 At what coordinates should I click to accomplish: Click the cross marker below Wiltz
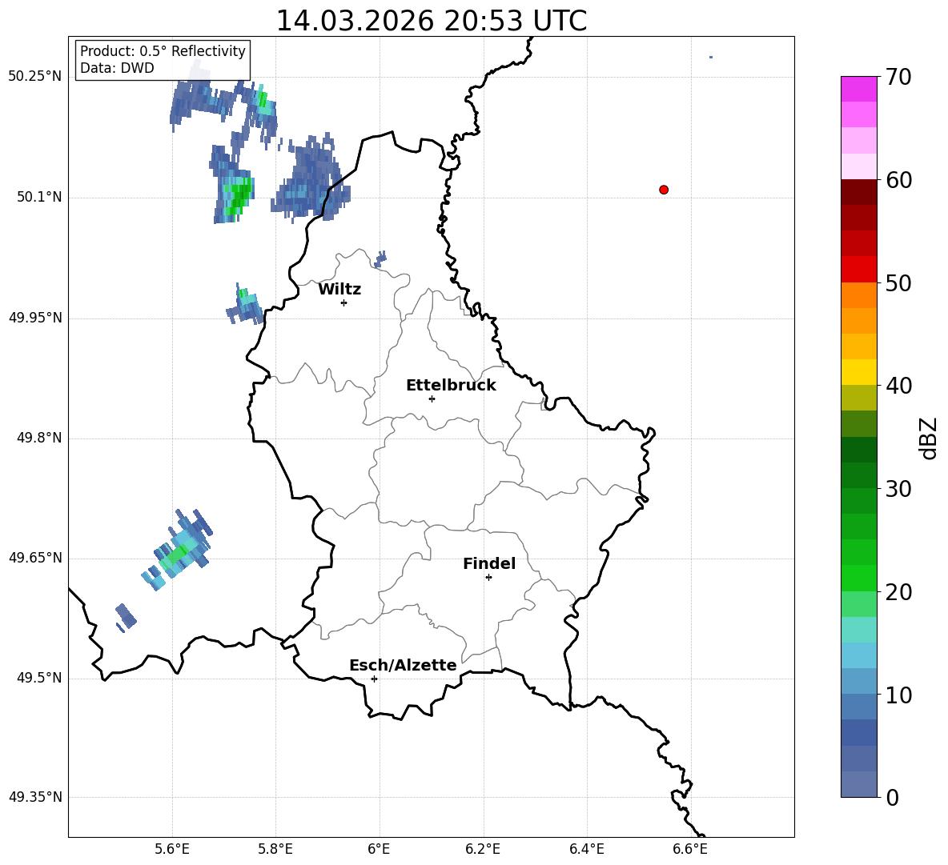pos(344,302)
